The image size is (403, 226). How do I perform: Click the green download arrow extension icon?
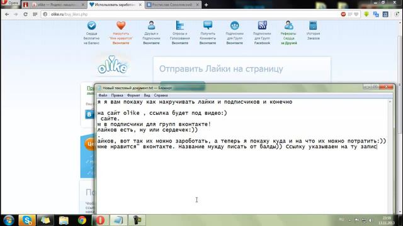(x=366, y=14)
